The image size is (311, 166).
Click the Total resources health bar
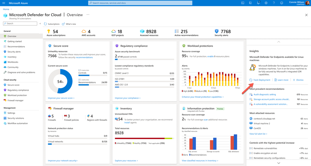144,138
